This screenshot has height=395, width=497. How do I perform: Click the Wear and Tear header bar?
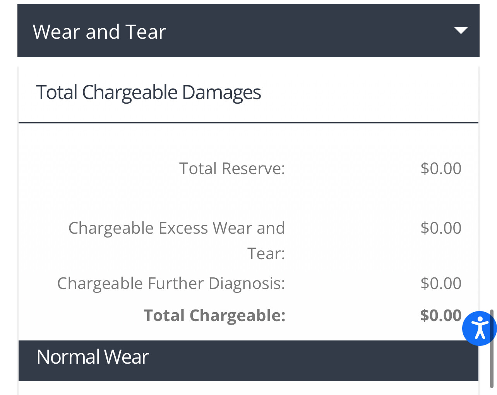tap(248, 31)
